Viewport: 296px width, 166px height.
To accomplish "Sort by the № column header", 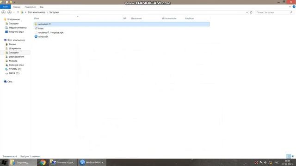I will coord(124,18).
